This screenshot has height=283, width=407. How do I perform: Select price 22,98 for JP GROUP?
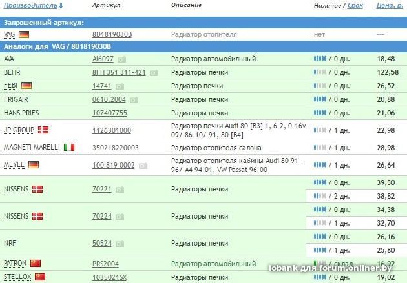386,130
